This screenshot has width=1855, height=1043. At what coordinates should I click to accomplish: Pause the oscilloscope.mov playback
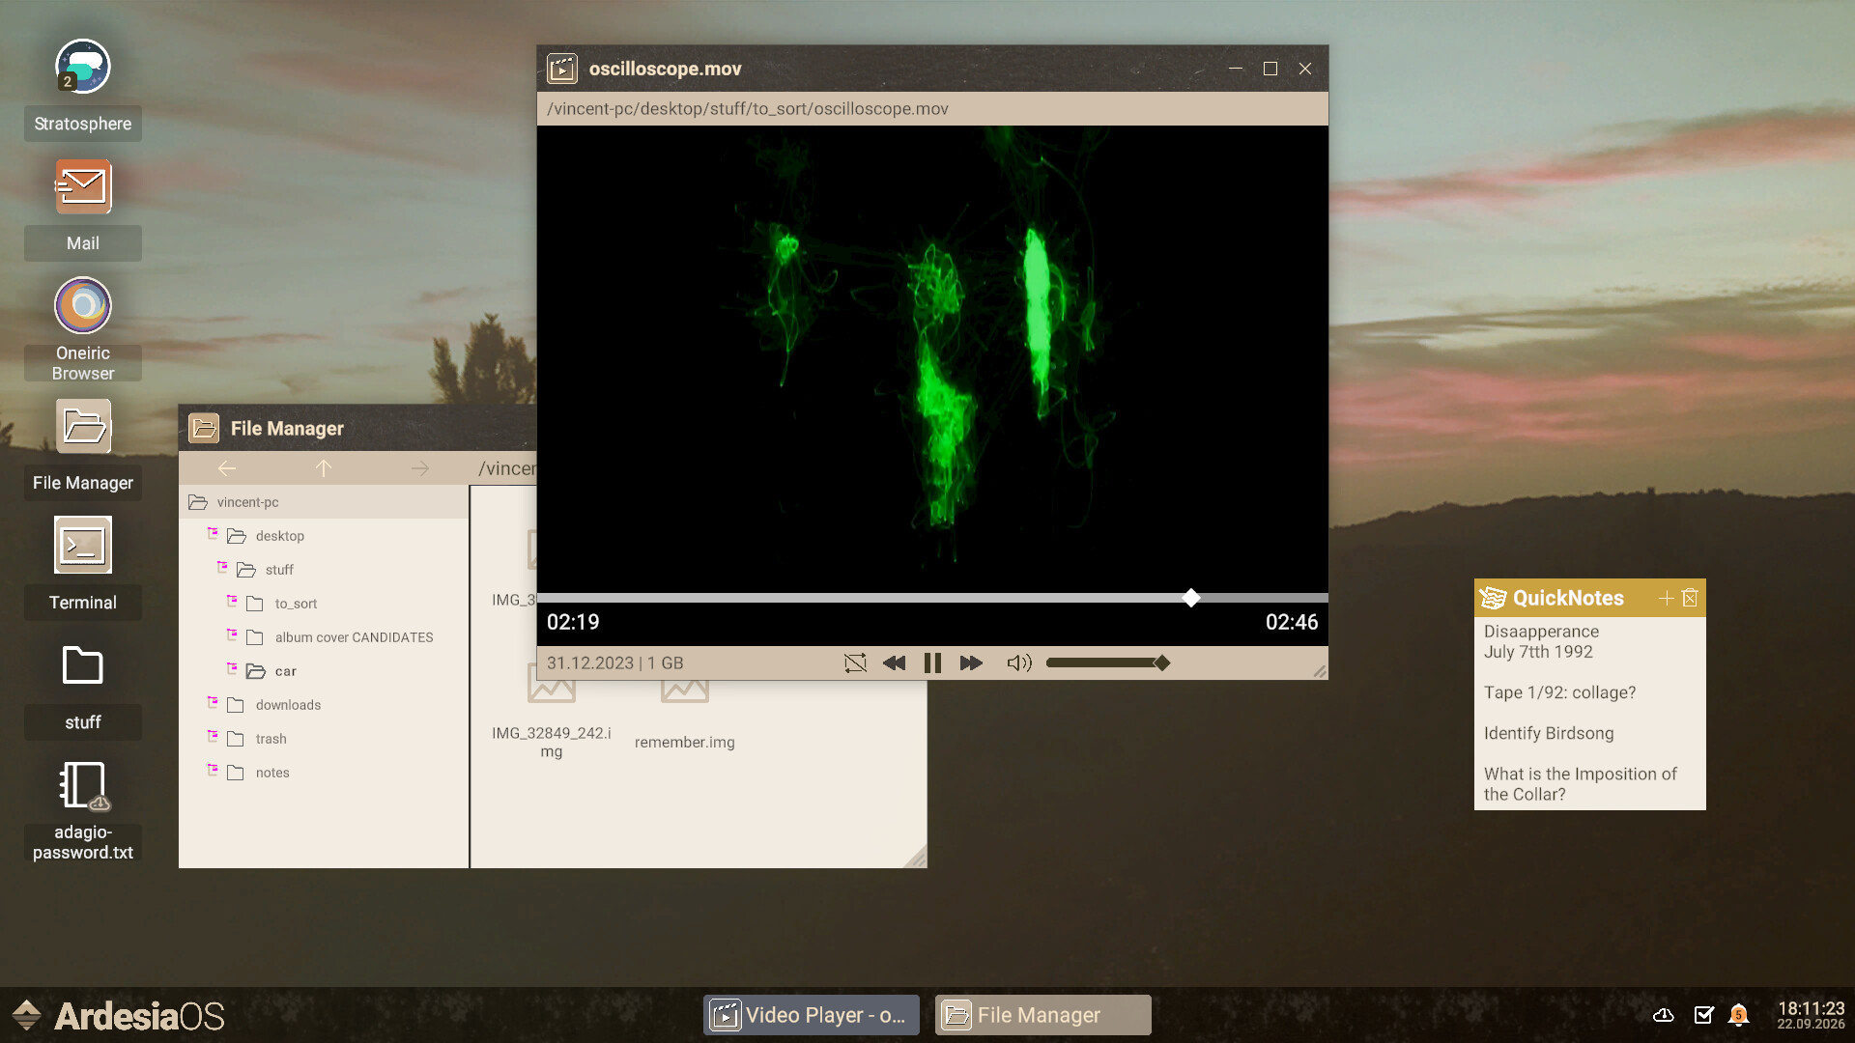tap(932, 662)
